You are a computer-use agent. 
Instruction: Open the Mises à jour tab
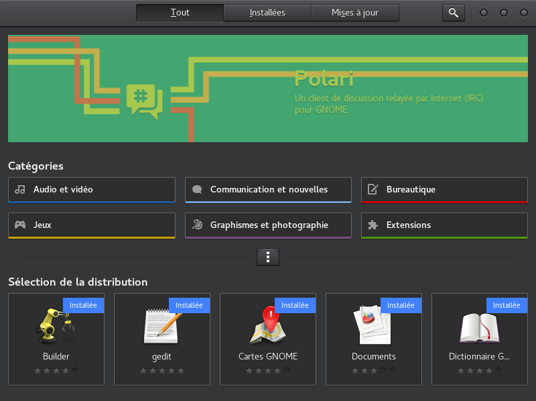click(355, 13)
